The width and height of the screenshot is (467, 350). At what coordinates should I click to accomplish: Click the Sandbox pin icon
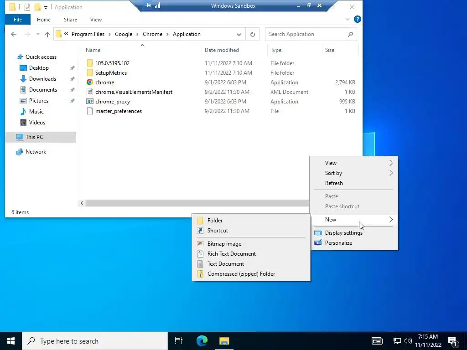point(148,5)
